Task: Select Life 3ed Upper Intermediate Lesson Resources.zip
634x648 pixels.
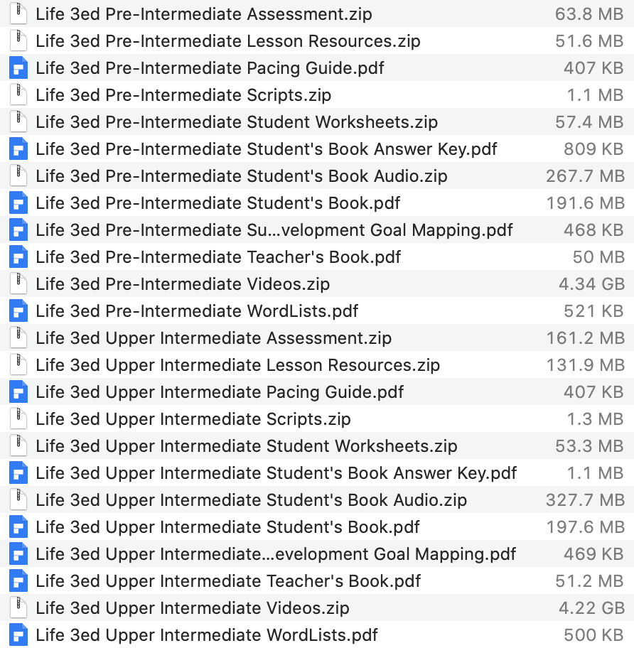Action: click(237, 365)
